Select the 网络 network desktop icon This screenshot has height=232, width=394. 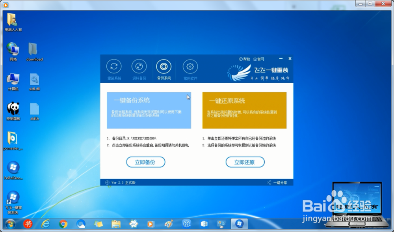coord(13,52)
